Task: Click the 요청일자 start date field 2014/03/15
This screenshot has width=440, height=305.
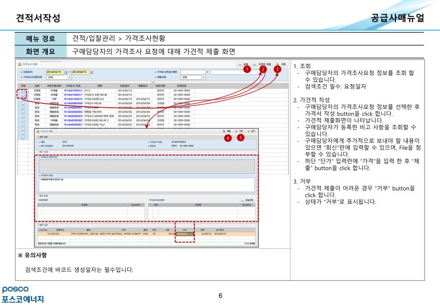Action: [55, 72]
